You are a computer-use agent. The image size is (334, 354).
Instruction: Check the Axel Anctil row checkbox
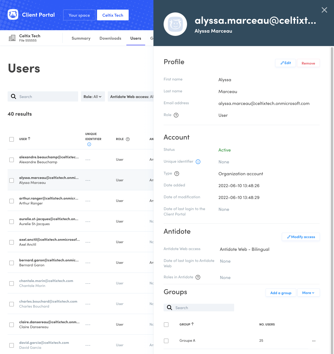point(12,242)
